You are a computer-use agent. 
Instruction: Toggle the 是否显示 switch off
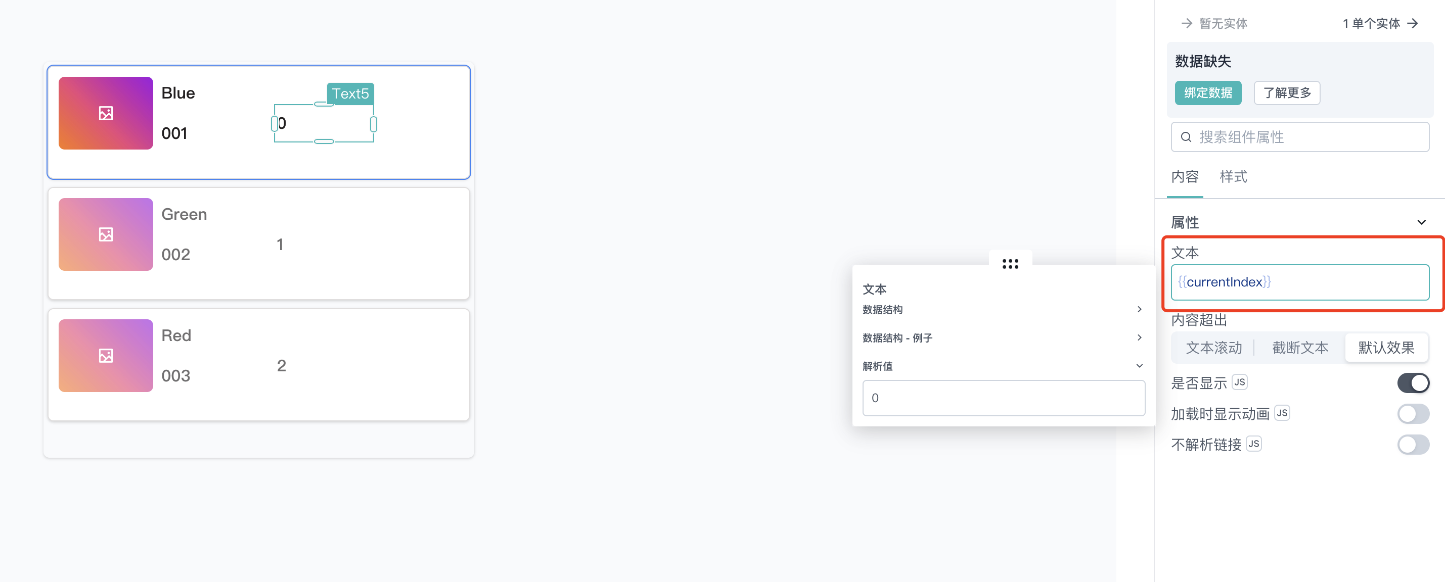click(1413, 383)
